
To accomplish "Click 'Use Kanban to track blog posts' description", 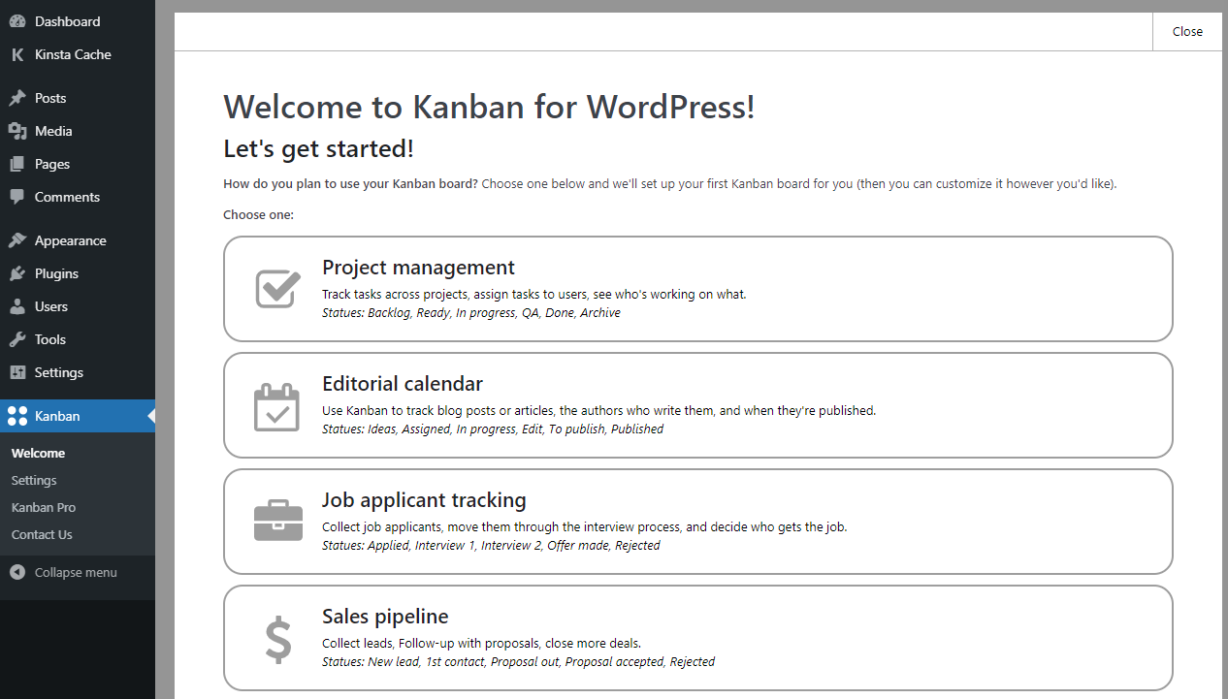I will 598,410.
